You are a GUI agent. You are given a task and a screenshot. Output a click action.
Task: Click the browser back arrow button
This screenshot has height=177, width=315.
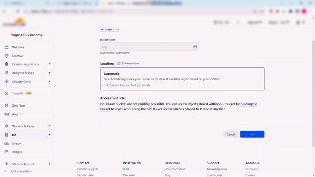pos(4,11)
